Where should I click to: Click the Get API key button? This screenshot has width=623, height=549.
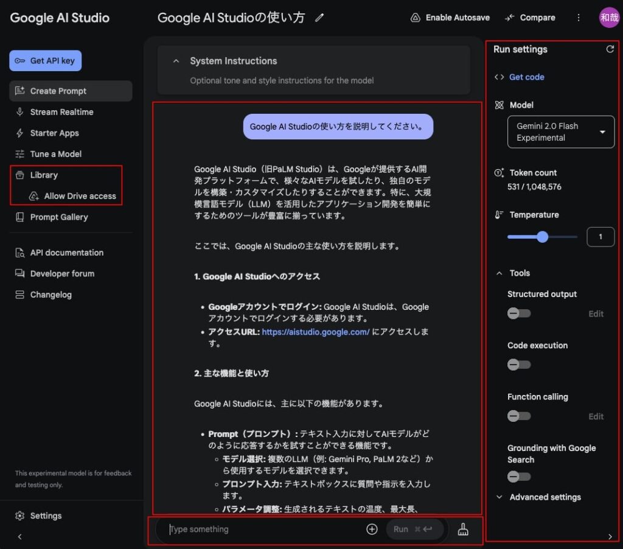(x=45, y=61)
